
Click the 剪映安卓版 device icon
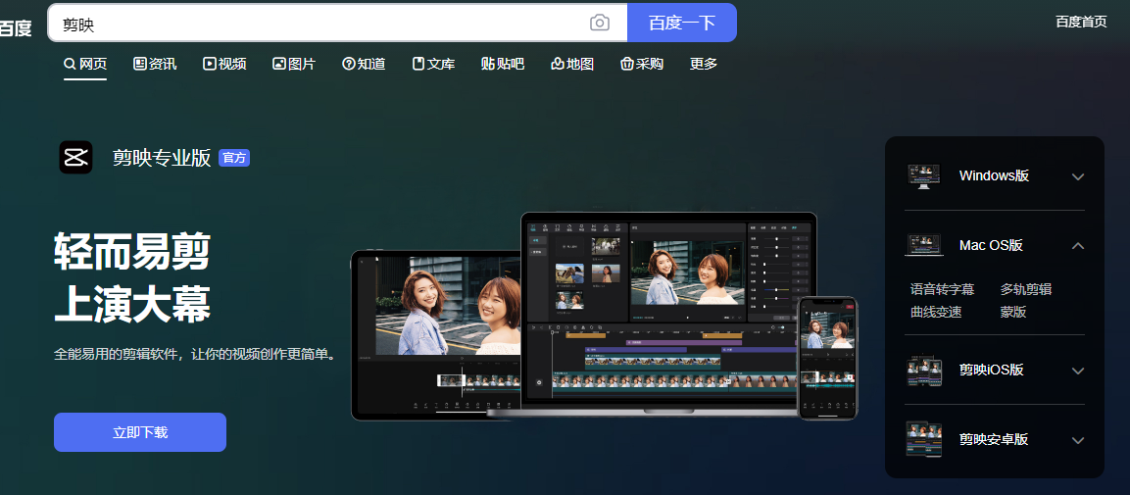[924, 439]
